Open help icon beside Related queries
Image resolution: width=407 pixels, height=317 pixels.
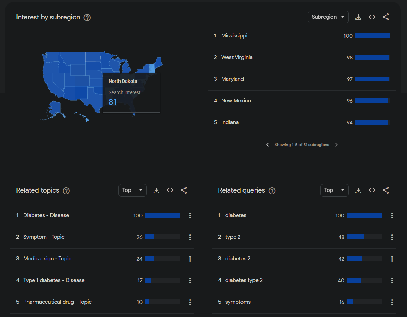272,191
